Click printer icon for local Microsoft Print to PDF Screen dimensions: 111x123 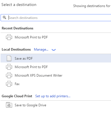tap(9, 67)
